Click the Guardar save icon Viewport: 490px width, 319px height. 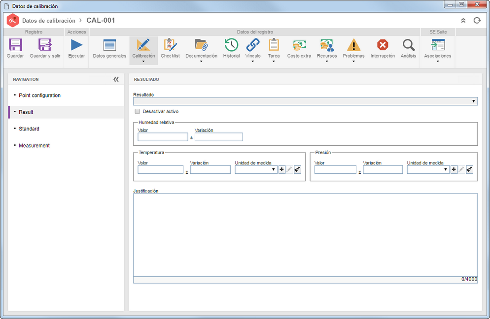(x=15, y=45)
